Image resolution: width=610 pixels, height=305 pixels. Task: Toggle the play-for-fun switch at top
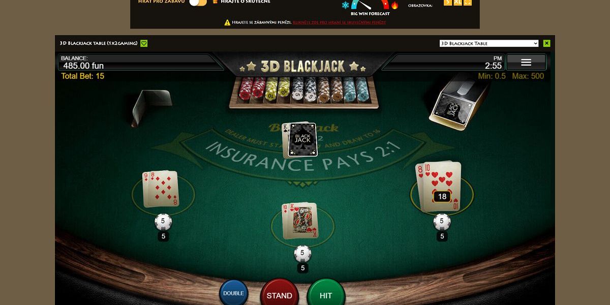(198, 3)
